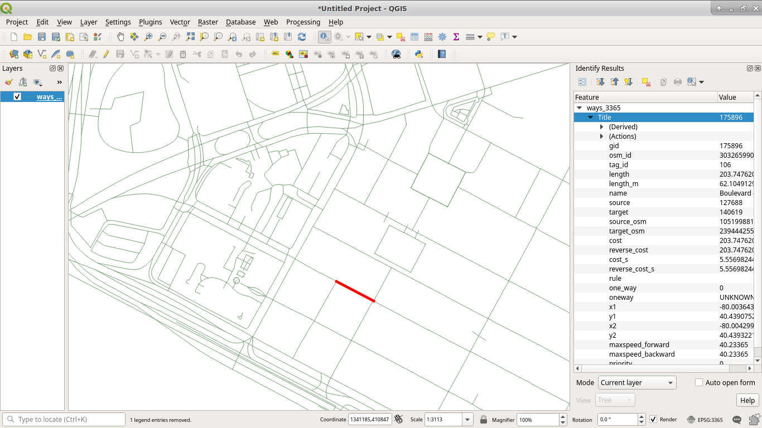
Task: Click Expand Tree in Identify Results
Action: [x=600, y=82]
